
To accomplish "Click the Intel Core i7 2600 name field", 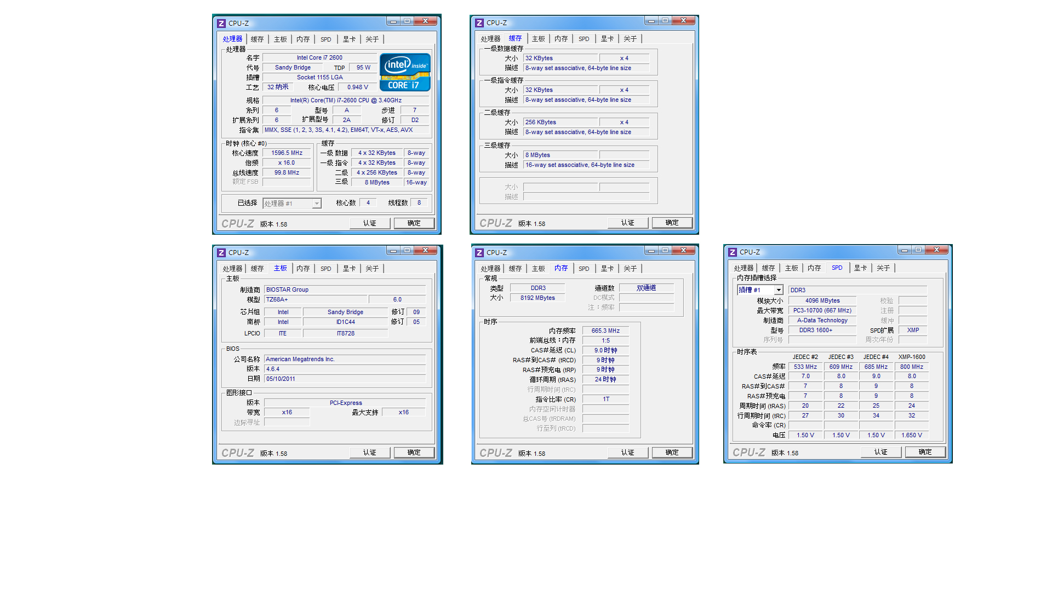I will click(319, 57).
